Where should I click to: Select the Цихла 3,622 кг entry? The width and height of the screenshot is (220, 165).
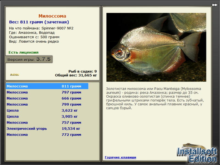(47, 111)
